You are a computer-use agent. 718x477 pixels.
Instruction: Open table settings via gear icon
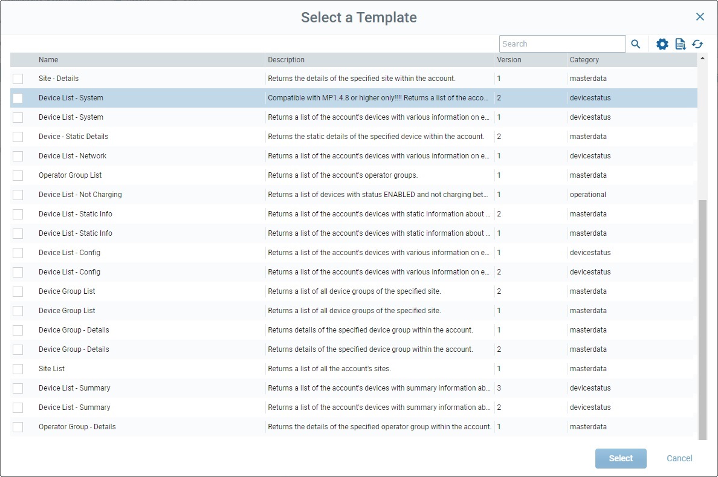(x=662, y=44)
